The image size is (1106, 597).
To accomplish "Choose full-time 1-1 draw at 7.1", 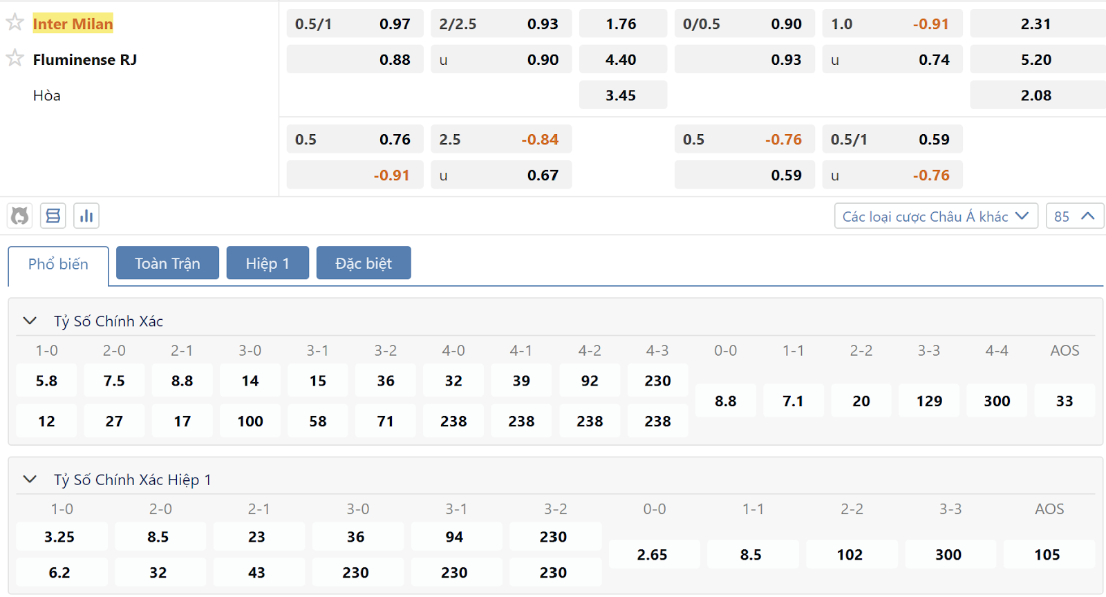I will click(794, 401).
